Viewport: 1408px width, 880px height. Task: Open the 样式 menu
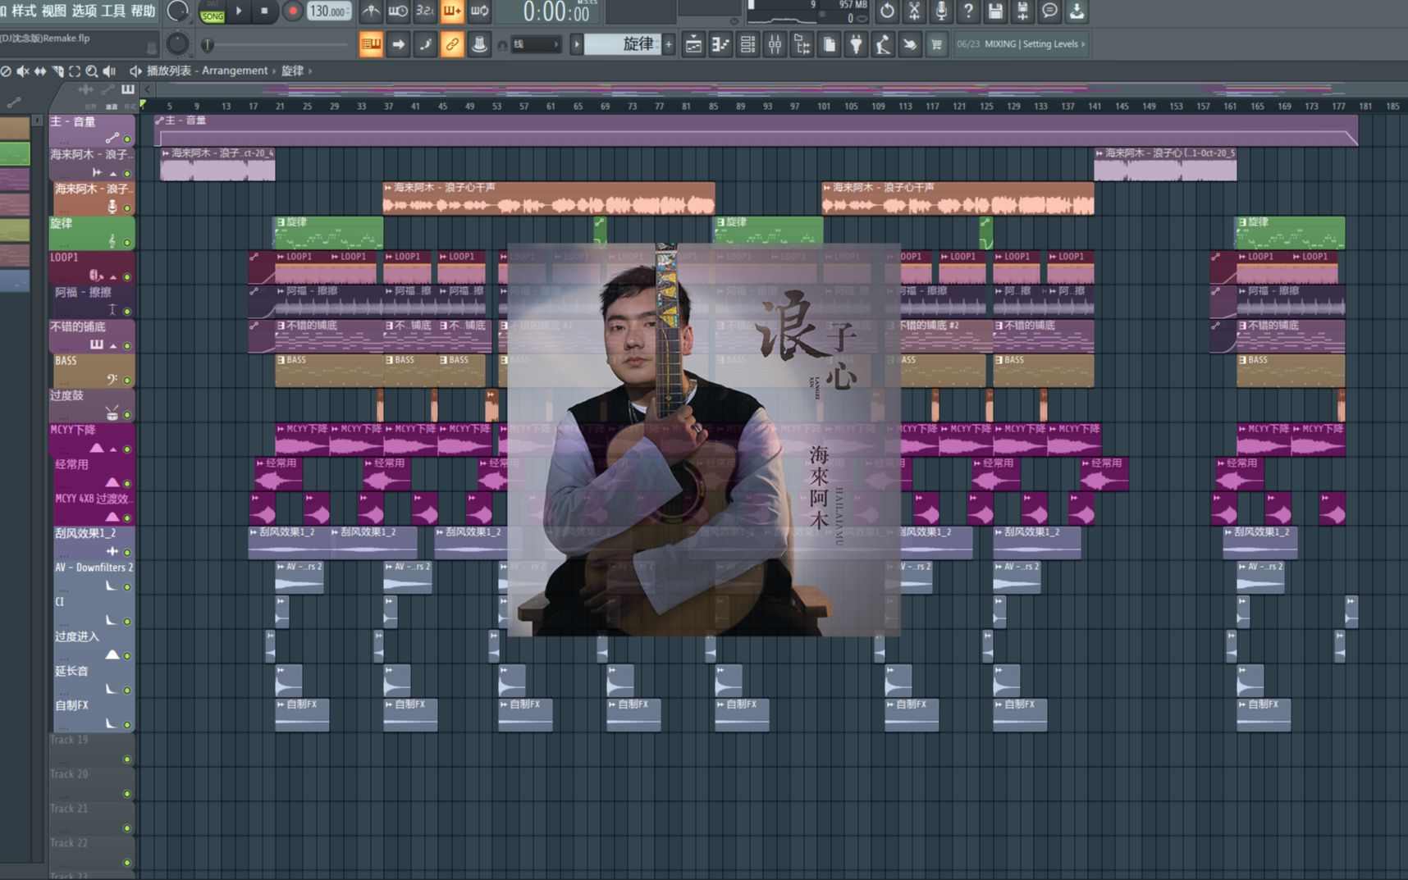pyautogui.click(x=24, y=11)
